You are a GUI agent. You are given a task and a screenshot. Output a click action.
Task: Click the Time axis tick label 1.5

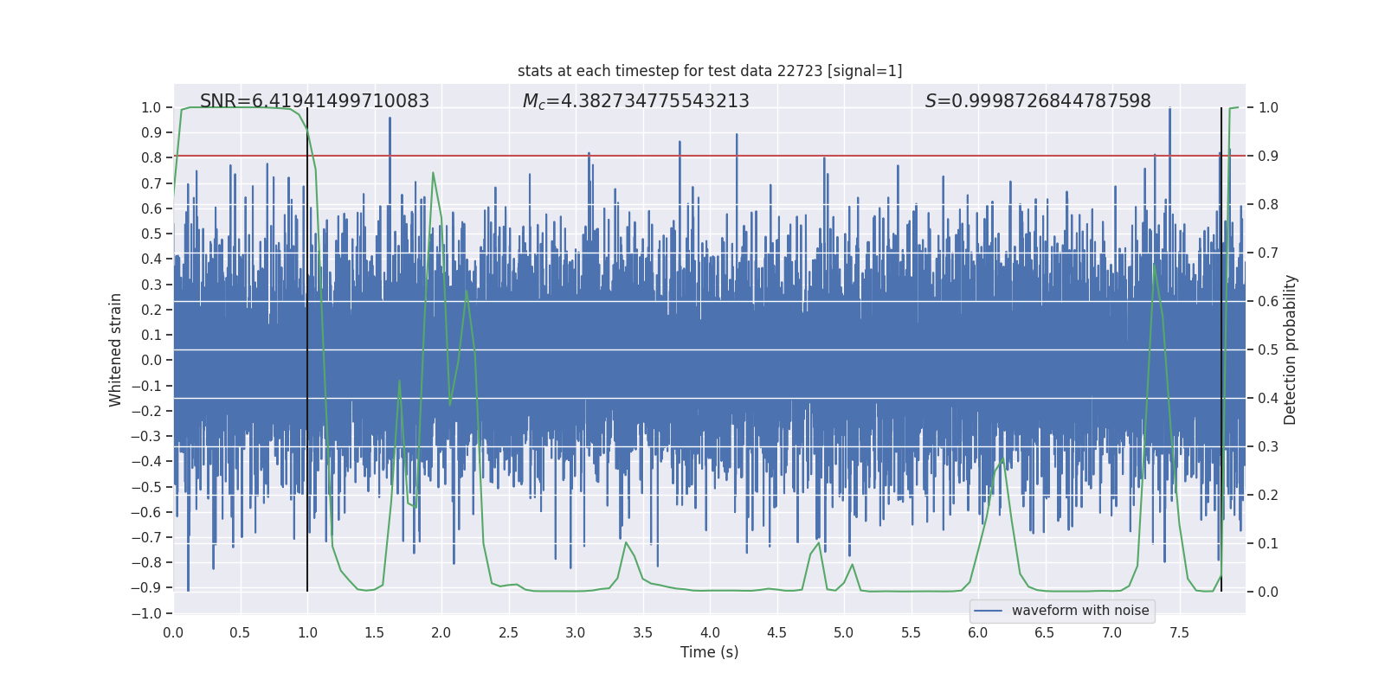374,632
